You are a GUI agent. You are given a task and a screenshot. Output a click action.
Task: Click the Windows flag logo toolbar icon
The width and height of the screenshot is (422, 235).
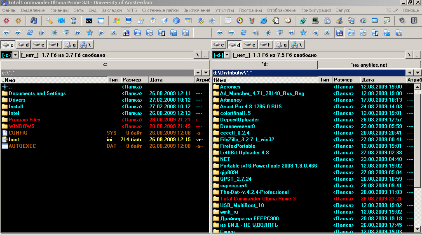(117, 21)
